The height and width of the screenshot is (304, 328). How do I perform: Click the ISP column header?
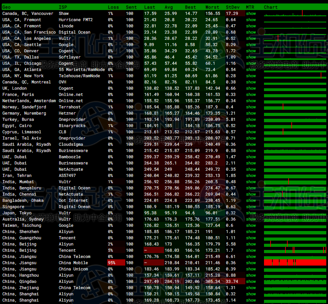pyautogui.click(x=63, y=7)
